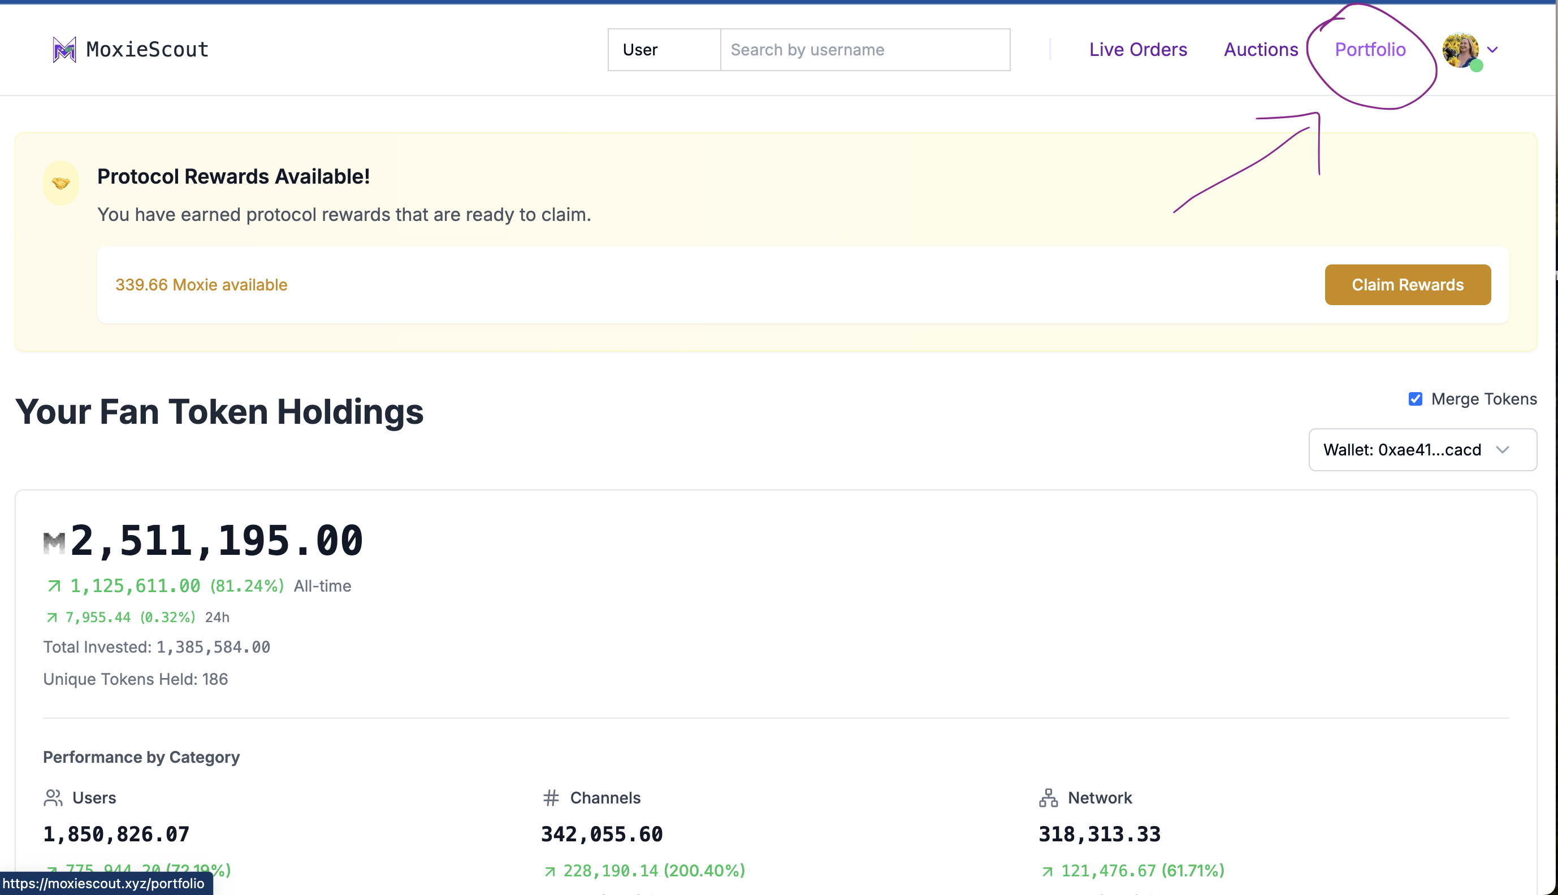Screen dimensions: 1558x895
Task: Go to Live Orders
Action: 1138,49
